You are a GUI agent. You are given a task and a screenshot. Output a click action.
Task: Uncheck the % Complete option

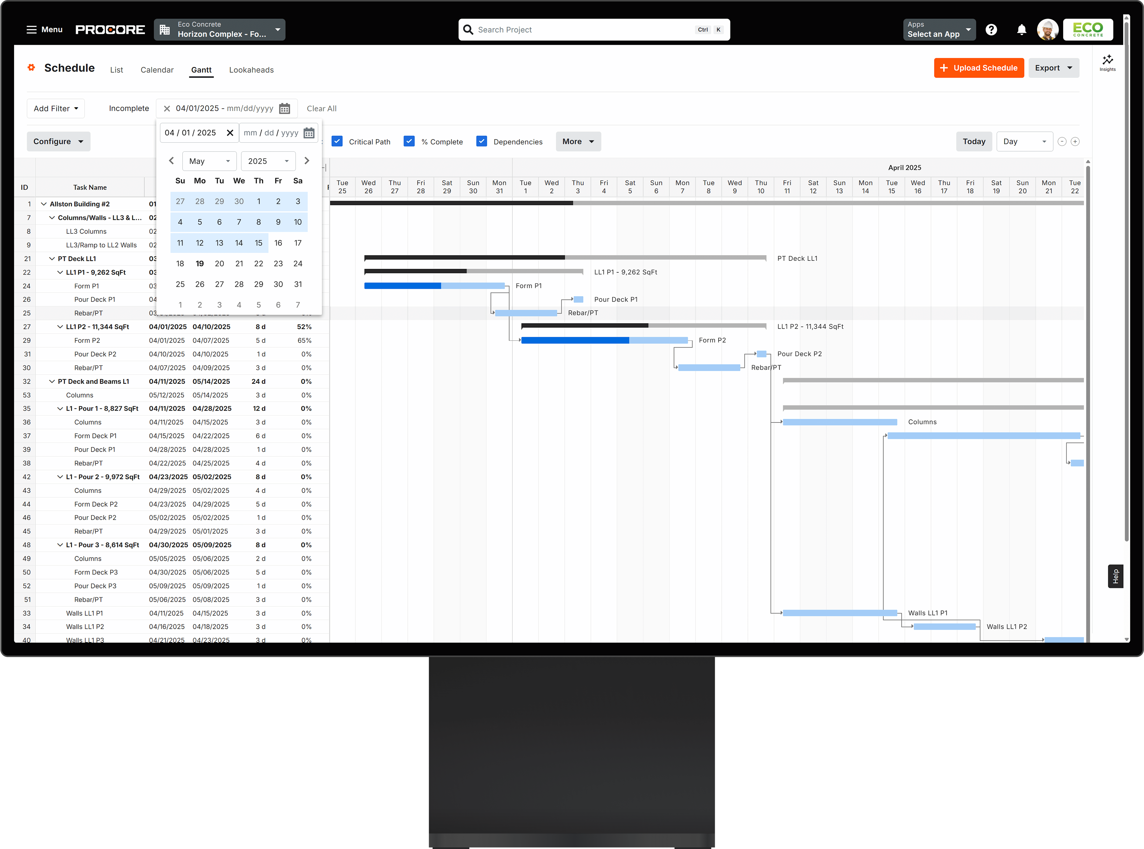(x=410, y=141)
